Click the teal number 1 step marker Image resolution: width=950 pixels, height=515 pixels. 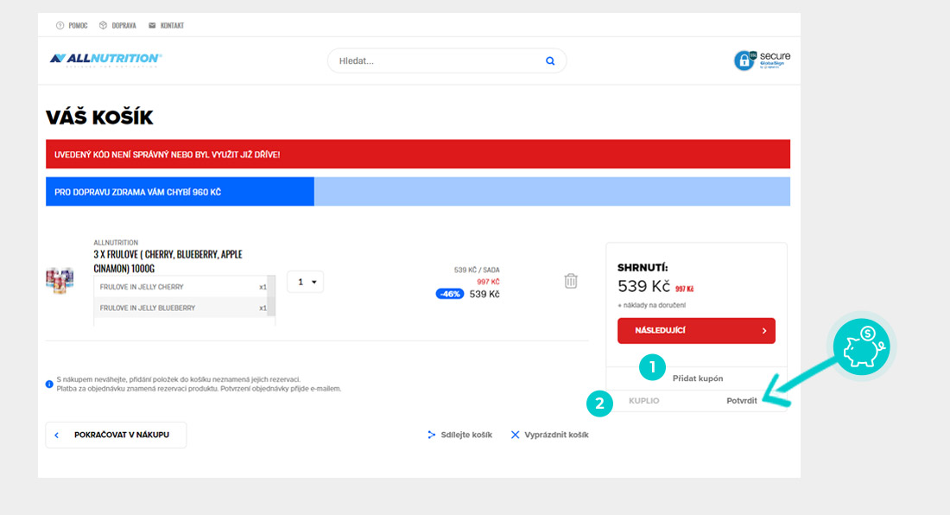point(652,367)
